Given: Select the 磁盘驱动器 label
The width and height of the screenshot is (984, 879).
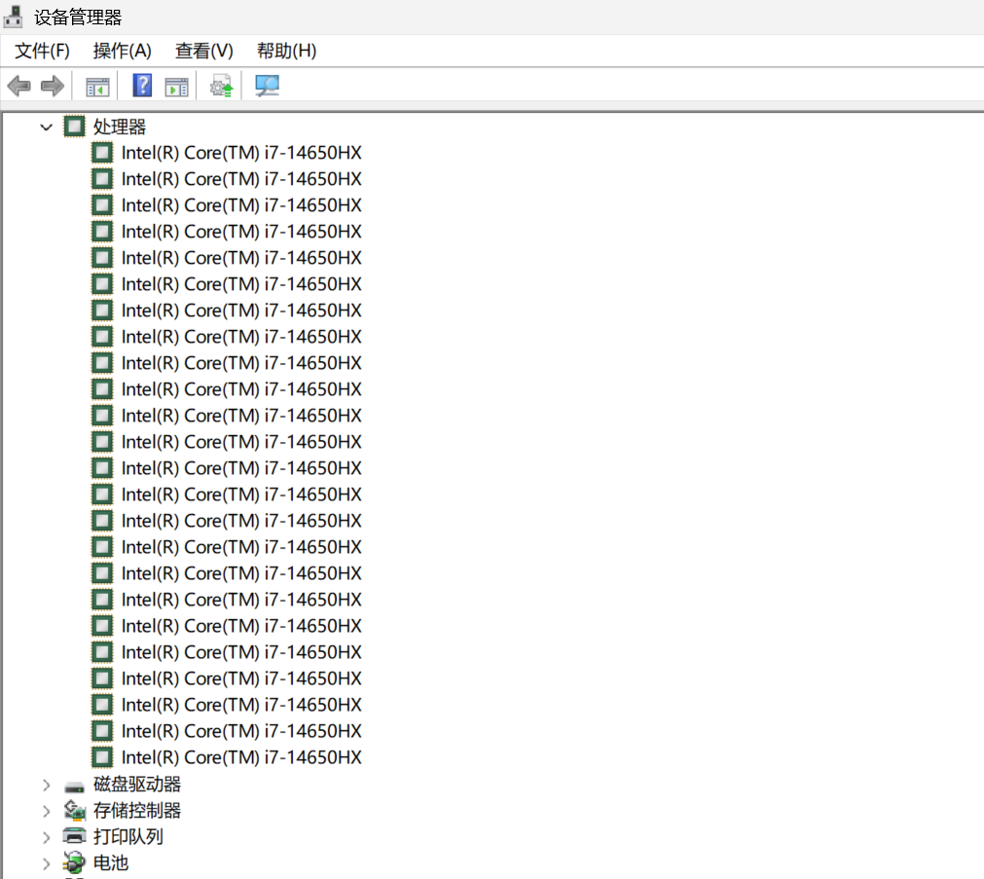Looking at the screenshot, I should point(137,785).
